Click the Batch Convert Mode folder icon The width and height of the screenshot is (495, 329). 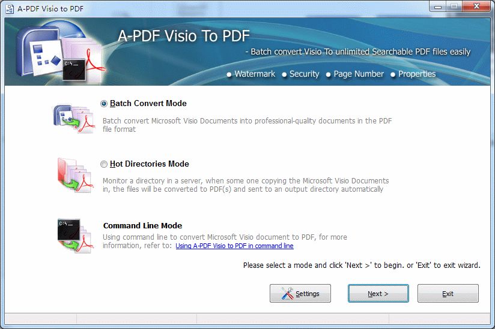74,119
